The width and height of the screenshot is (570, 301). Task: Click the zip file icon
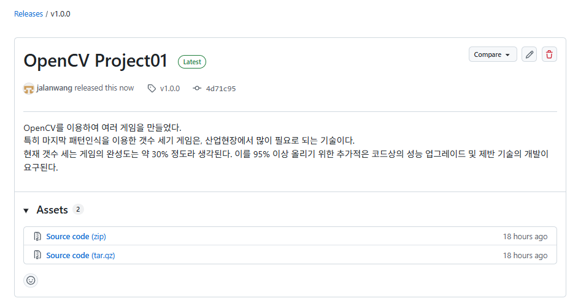click(x=37, y=237)
